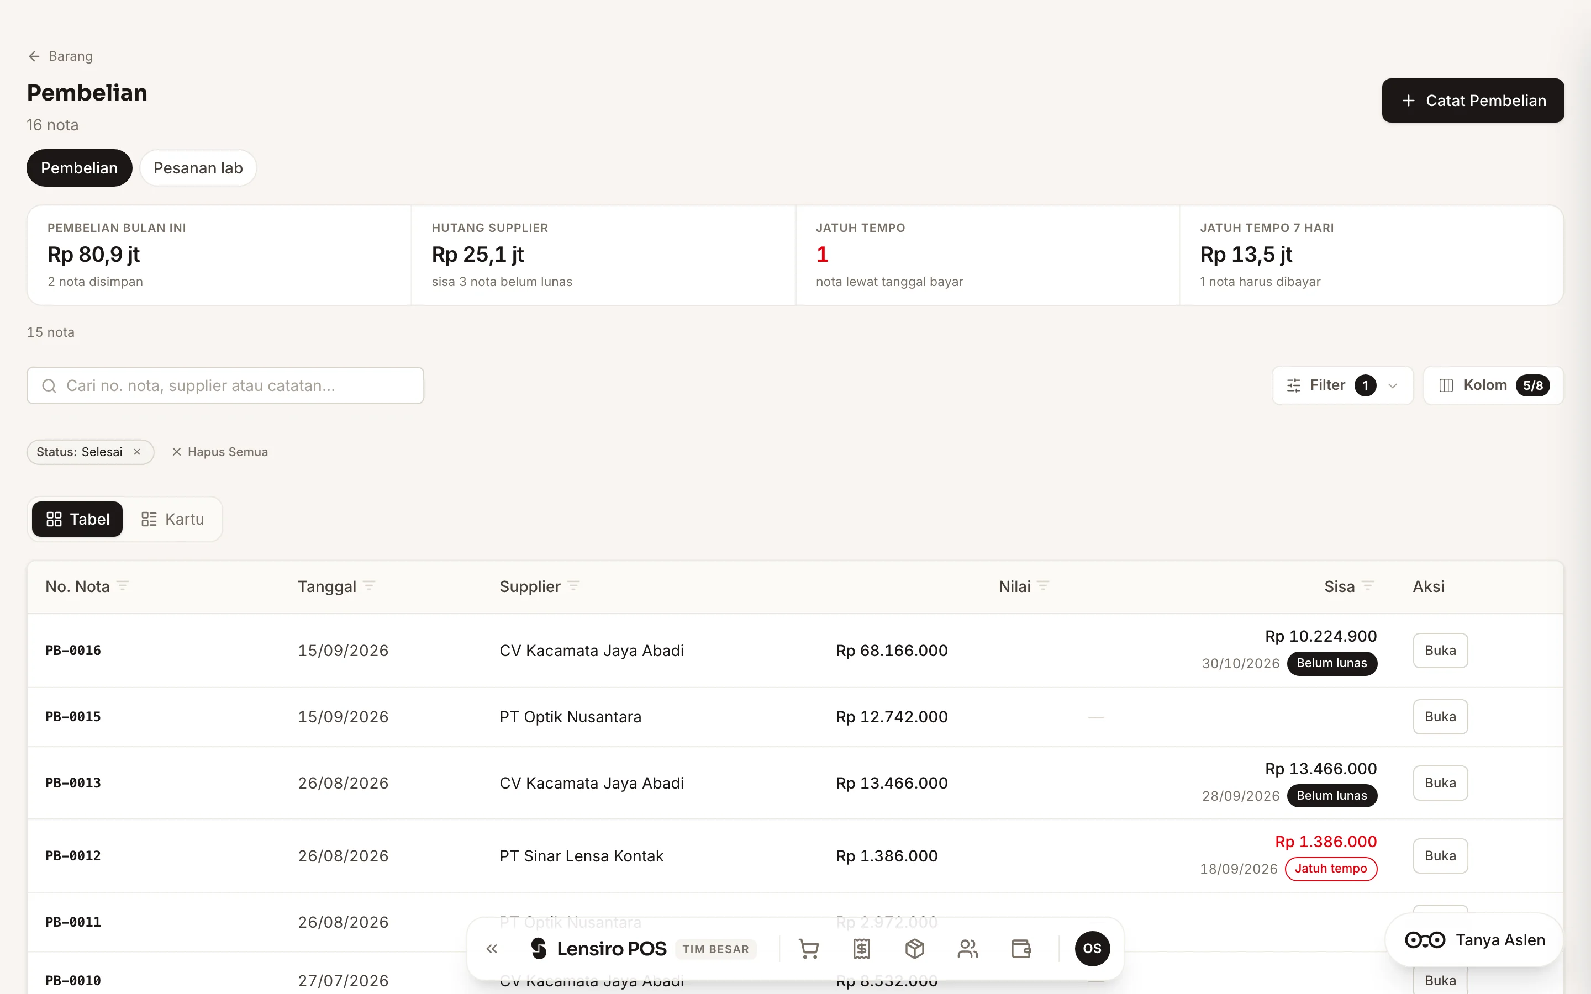This screenshot has width=1591, height=994.
Task: Click the OS user avatar
Action: (1092, 949)
